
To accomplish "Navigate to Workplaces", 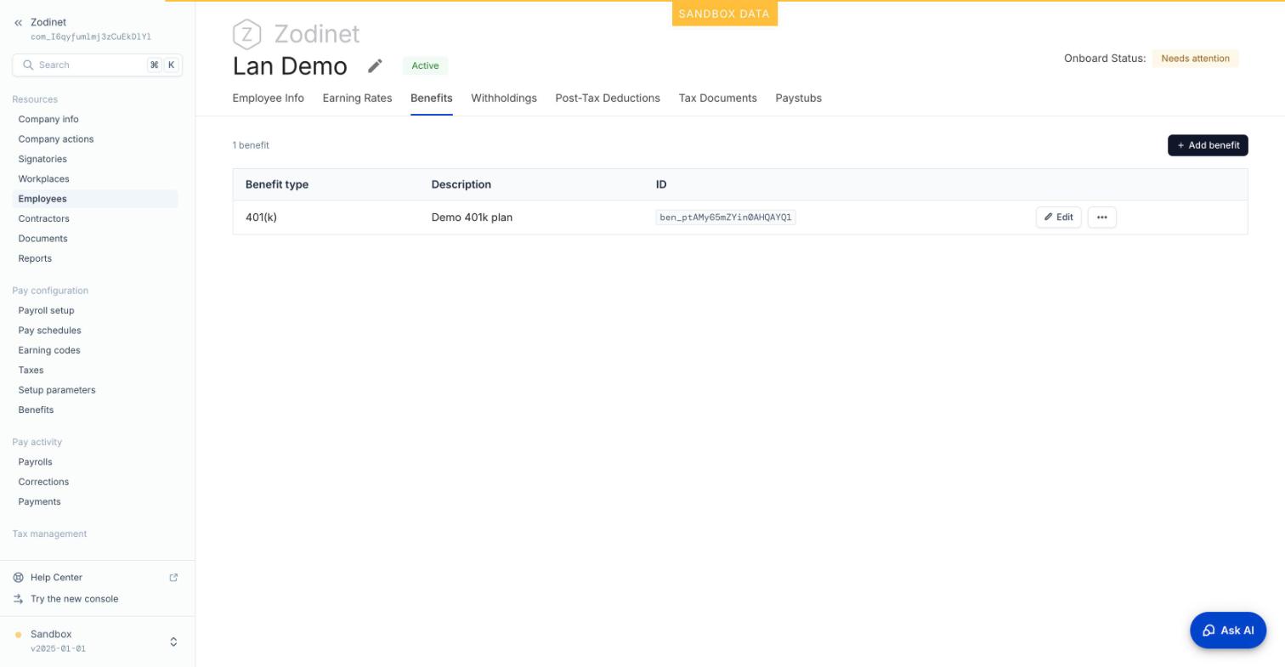I will pyautogui.click(x=44, y=179).
